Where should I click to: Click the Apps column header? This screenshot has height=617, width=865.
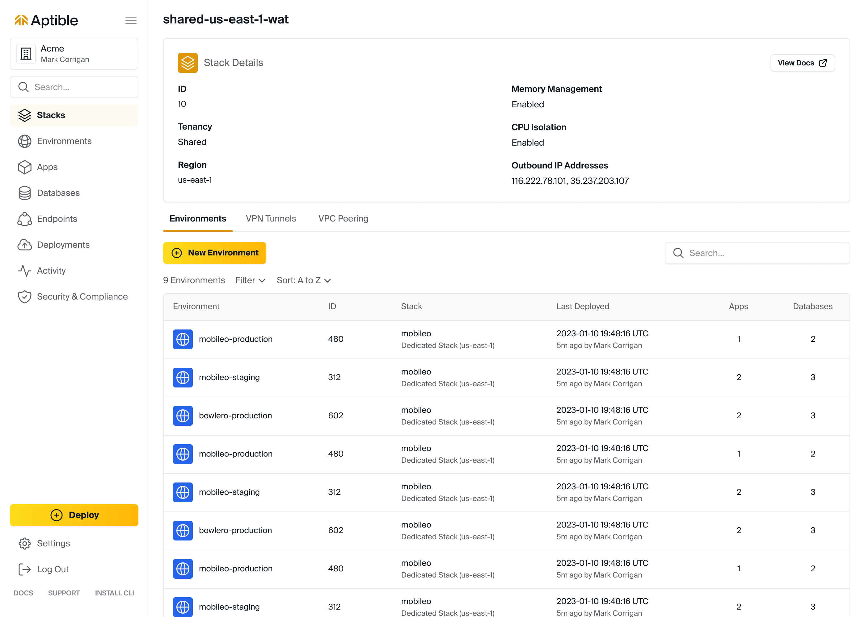(738, 307)
